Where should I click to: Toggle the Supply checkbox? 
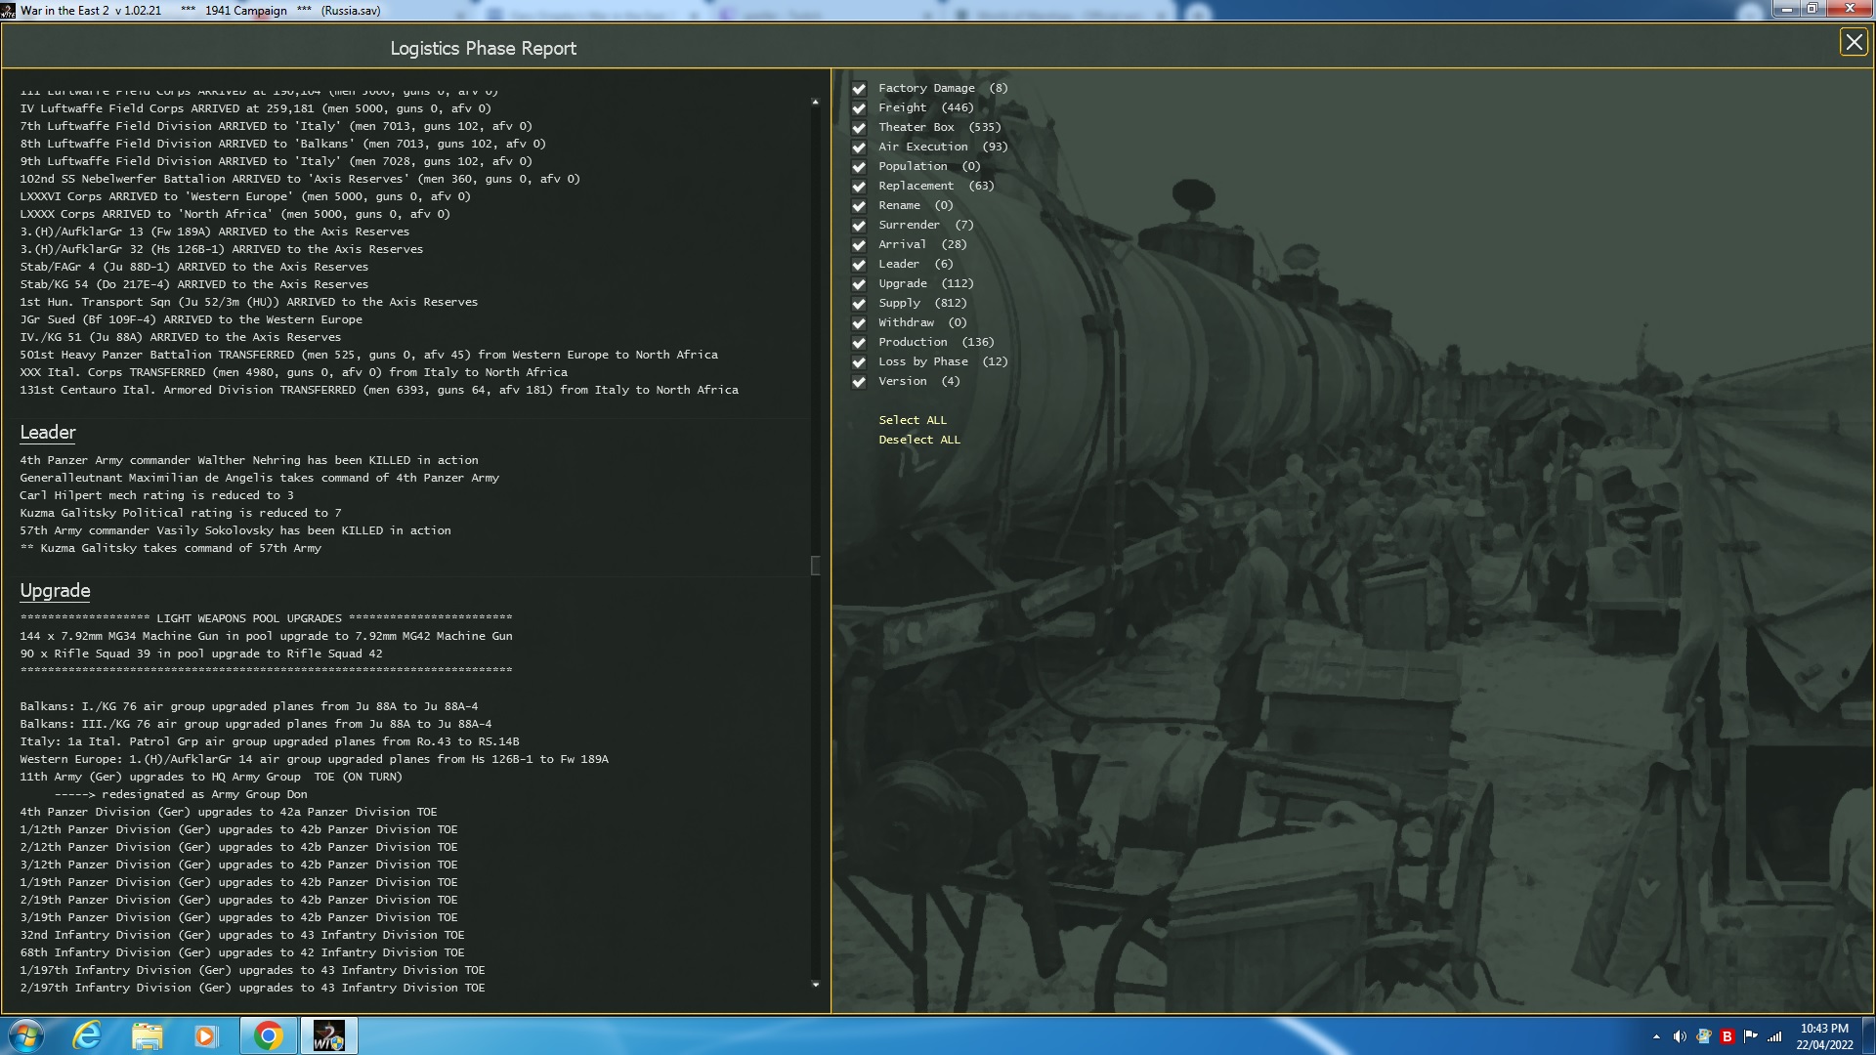tap(859, 304)
